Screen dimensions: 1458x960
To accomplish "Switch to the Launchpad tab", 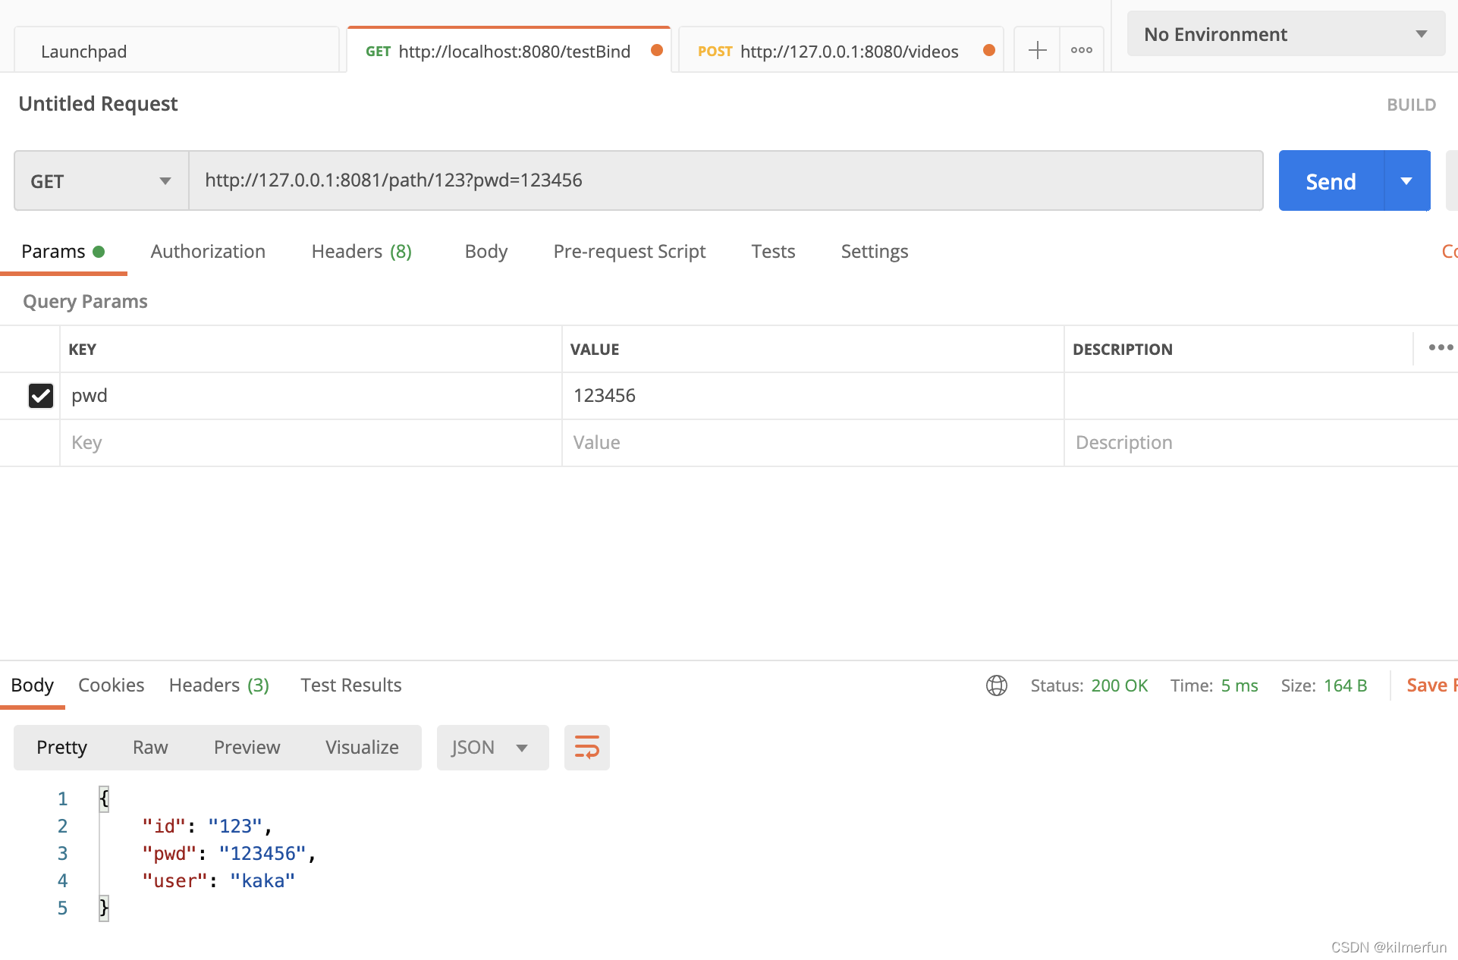I will click(x=177, y=51).
